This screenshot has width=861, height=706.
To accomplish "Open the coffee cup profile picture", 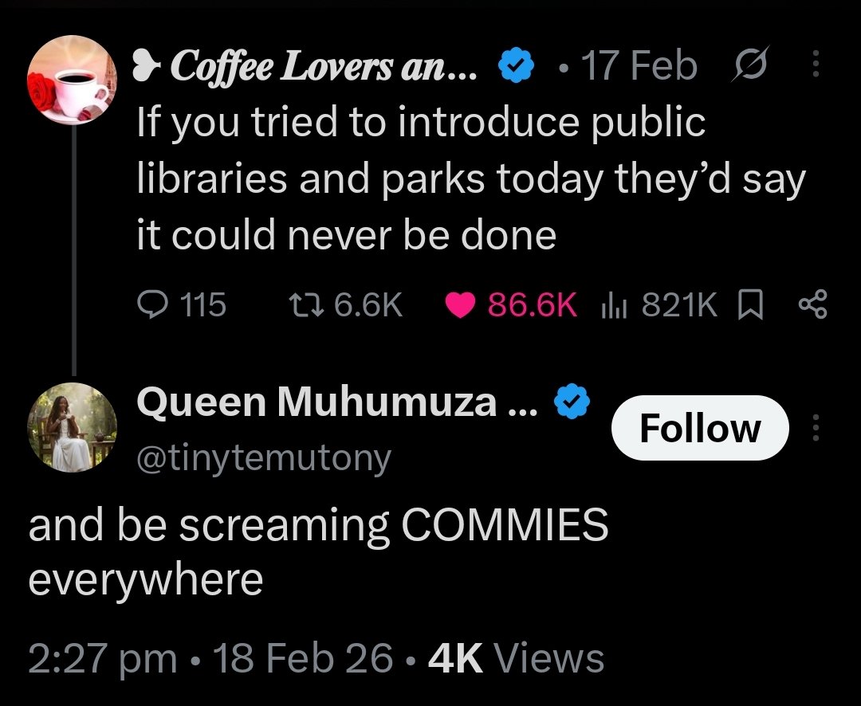I will [72, 80].
